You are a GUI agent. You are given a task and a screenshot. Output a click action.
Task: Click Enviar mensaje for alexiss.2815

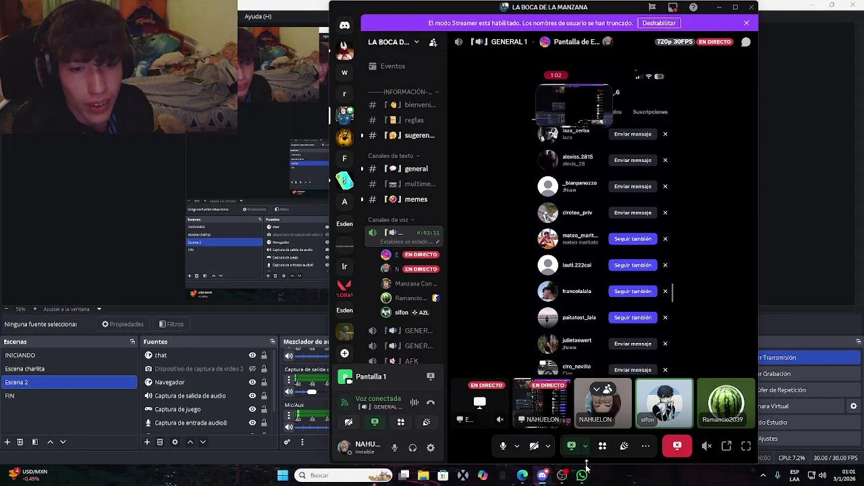pos(632,161)
